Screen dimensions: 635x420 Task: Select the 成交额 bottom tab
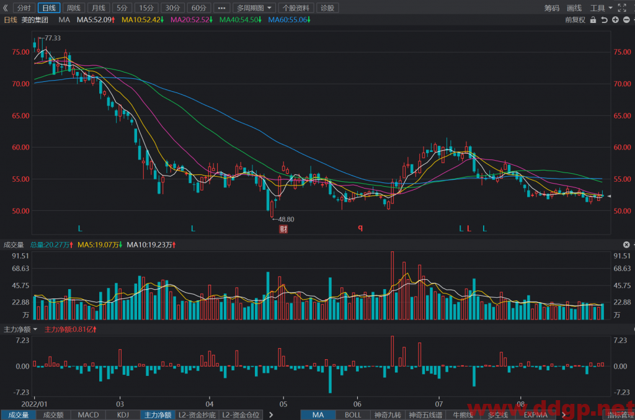[53, 415]
